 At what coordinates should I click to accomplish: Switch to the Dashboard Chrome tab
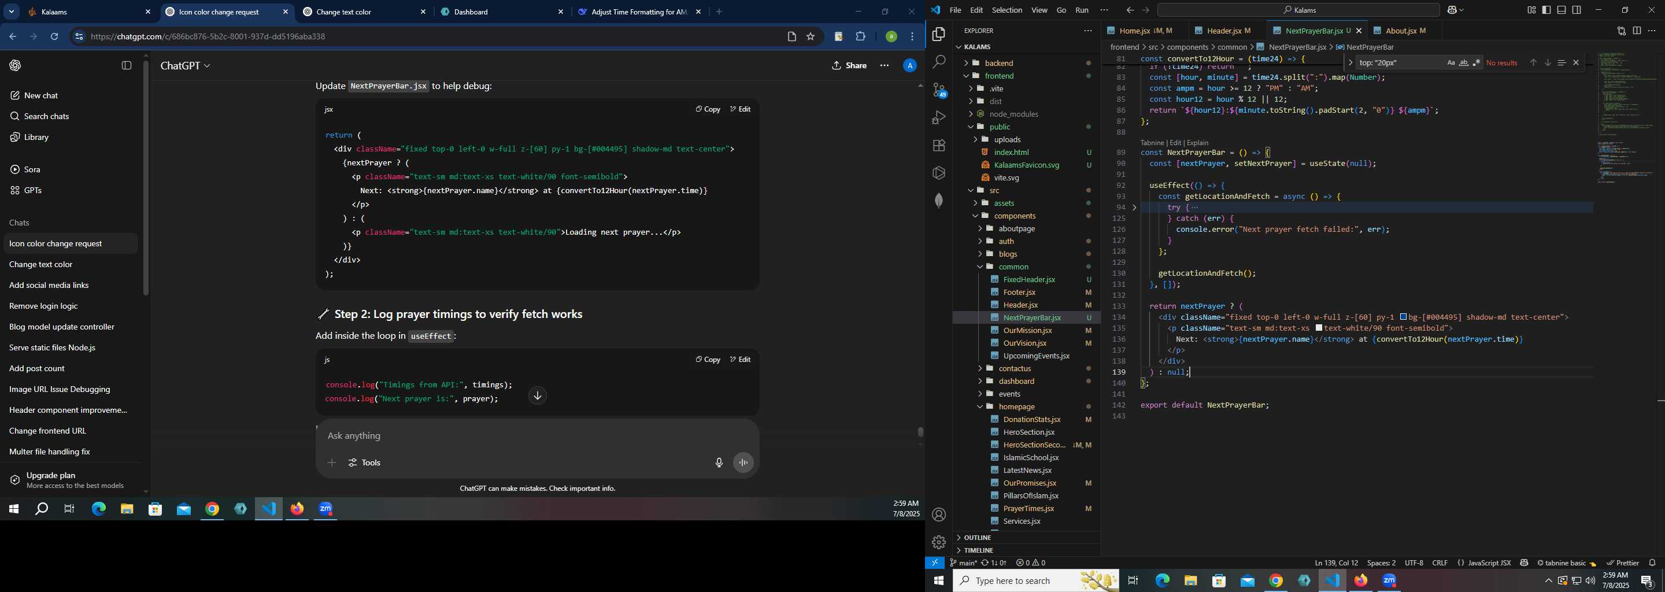tap(501, 12)
